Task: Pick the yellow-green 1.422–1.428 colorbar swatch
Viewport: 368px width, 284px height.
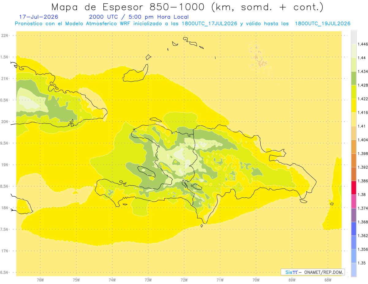Action: [x=354, y=92]
